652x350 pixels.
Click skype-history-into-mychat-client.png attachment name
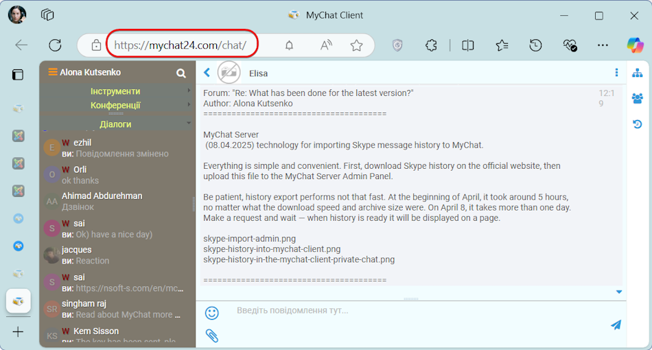[x=272, y=249]
